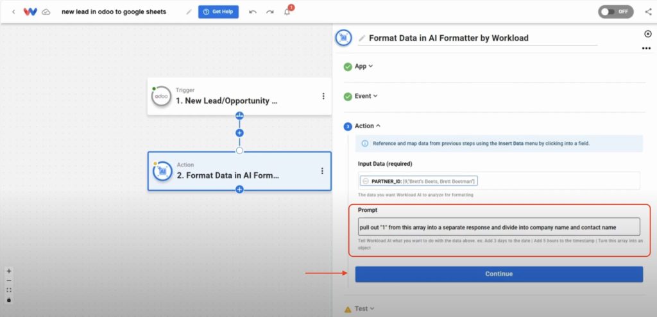The image size is (657, 317).
Task: Click the AI icon on action step
Action: click(162, 171)
